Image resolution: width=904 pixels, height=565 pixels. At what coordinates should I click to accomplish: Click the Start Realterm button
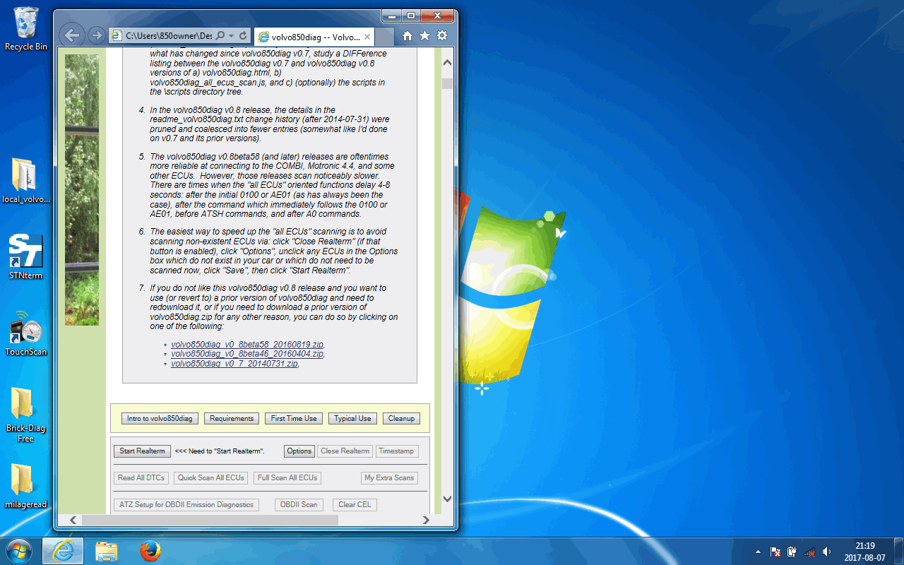[x=142, y=451]
